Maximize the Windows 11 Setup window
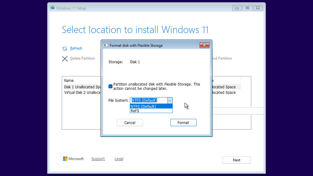 coord(247,8)
